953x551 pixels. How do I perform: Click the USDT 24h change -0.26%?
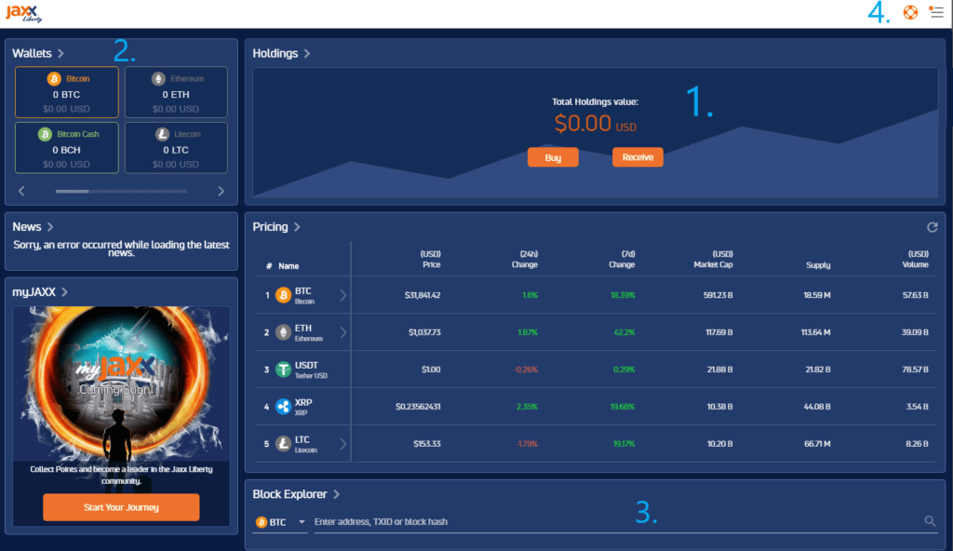pos(525,370)
